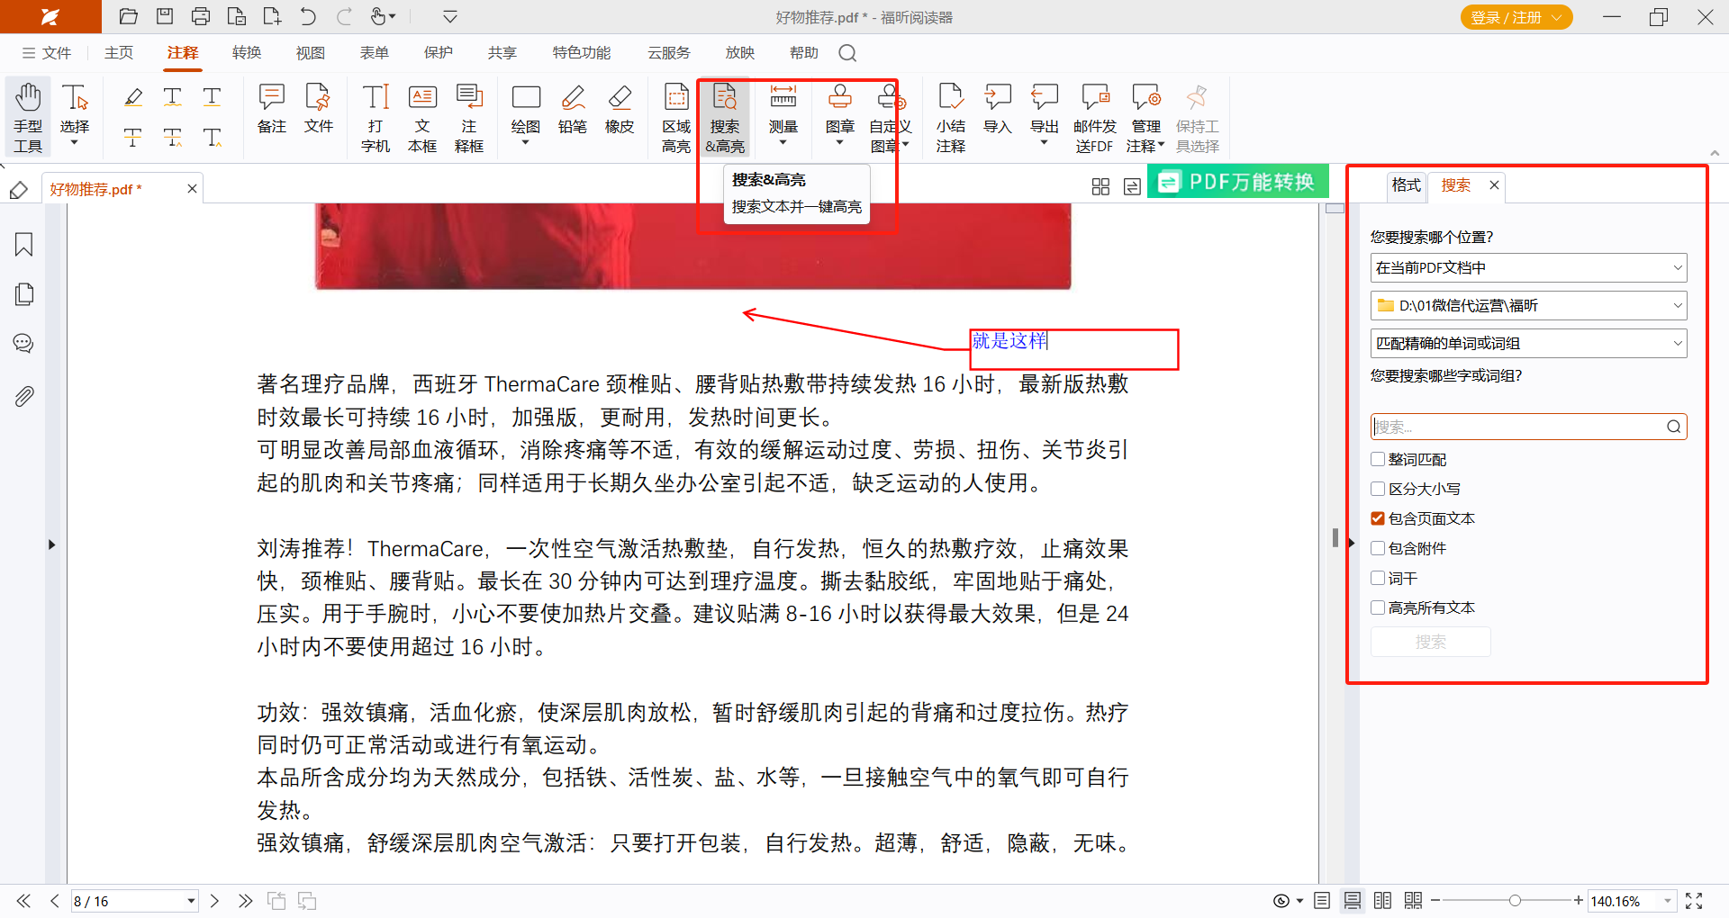Enable the 词干 checkbox
The width and height of the screenshot is (1729, 918).
pos(1378,578)
